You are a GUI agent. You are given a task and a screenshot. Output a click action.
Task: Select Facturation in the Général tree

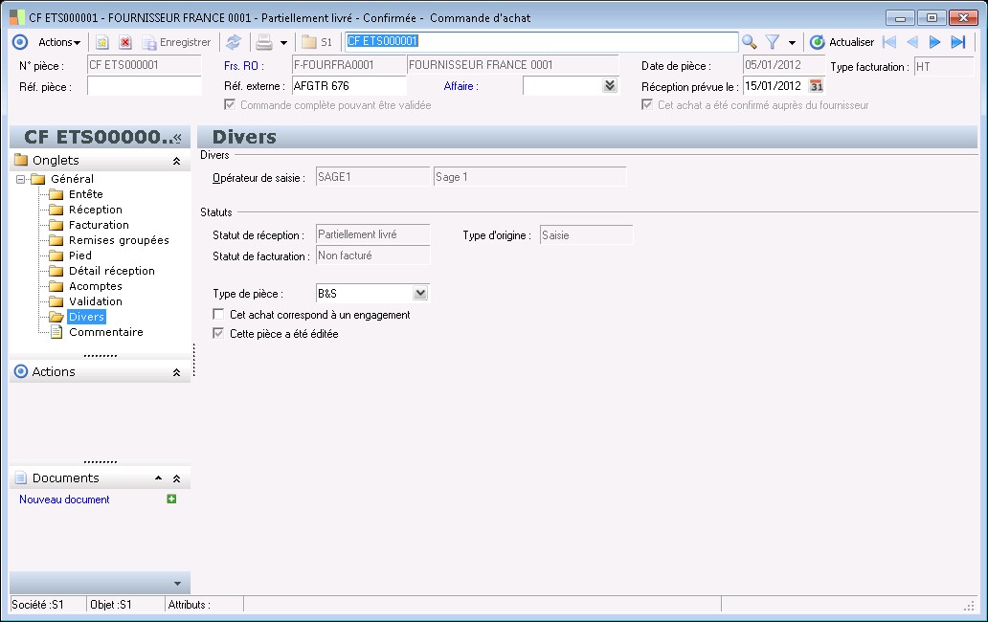point(99,225)
